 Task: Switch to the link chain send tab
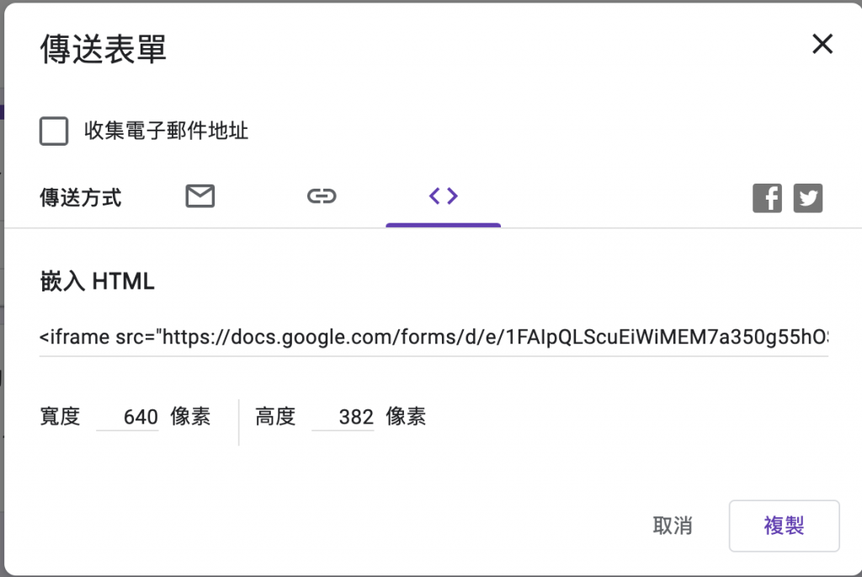click(x=322, y=196)
